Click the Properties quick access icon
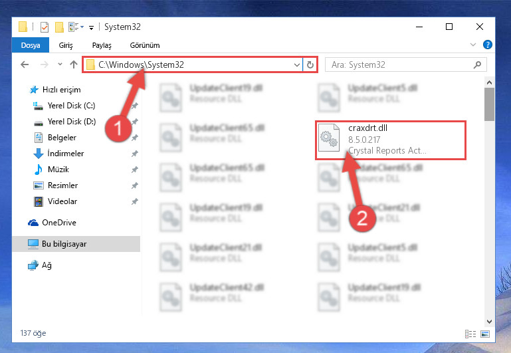Viewport: 511px width, 353px height. coord(45,27)
